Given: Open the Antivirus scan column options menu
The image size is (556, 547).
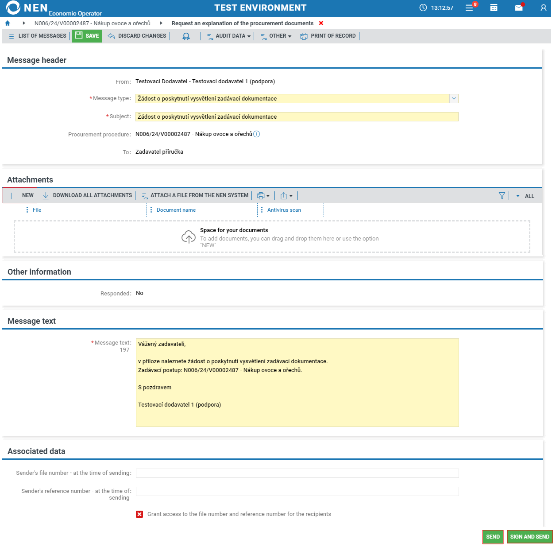Looking at the screenshot, I should pyautogui.click(x=262, y=210).
